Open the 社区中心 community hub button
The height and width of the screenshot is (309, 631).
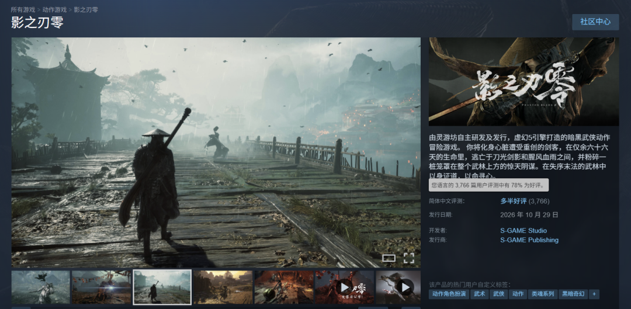coord(595,22)
